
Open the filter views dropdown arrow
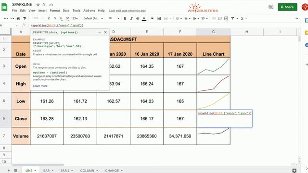tap(237, 19)
